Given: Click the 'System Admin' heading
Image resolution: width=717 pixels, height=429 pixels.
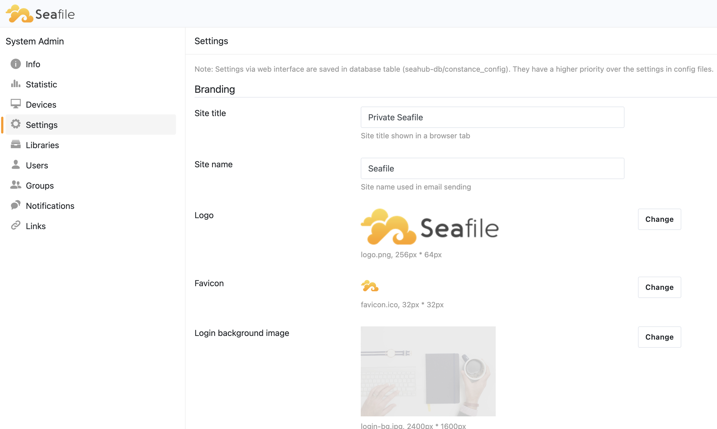Looking at the screenshot, I should (x=35, y=41).
